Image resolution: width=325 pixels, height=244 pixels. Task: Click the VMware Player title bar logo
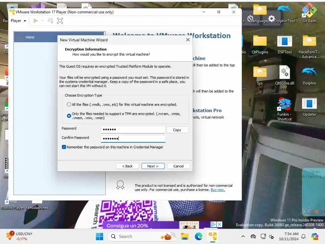click(12, 12)
